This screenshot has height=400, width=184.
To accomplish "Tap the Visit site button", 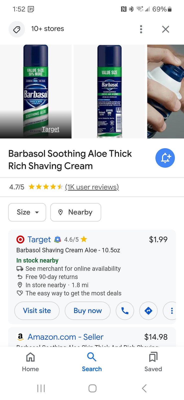I will [37, 311].
